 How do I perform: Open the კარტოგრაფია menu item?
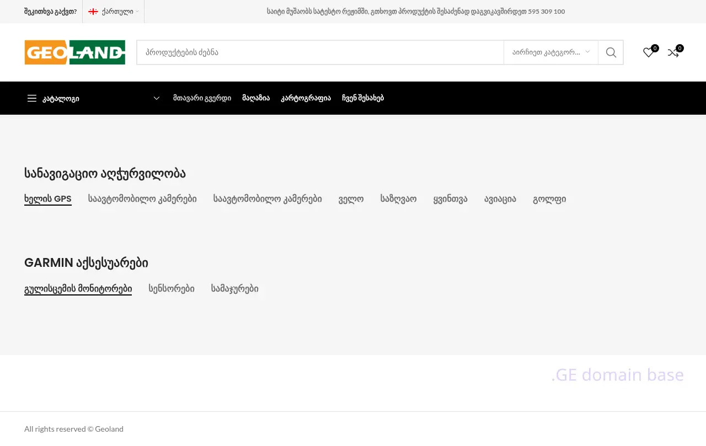click(x=306, y=98)
